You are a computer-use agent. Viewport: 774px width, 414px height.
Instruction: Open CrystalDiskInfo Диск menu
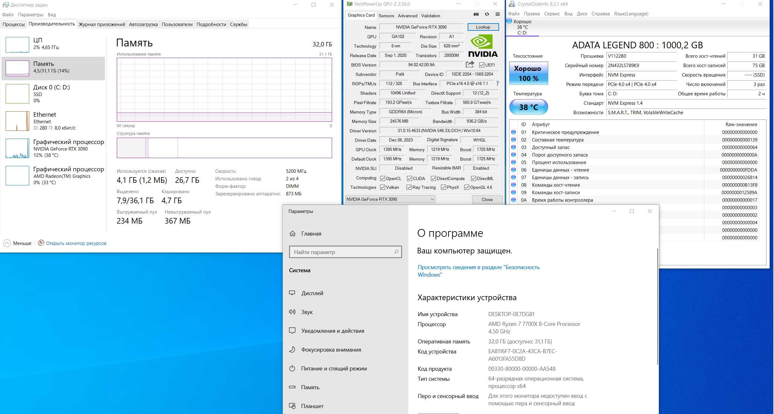pyautogui.click(x=582, y=14)
